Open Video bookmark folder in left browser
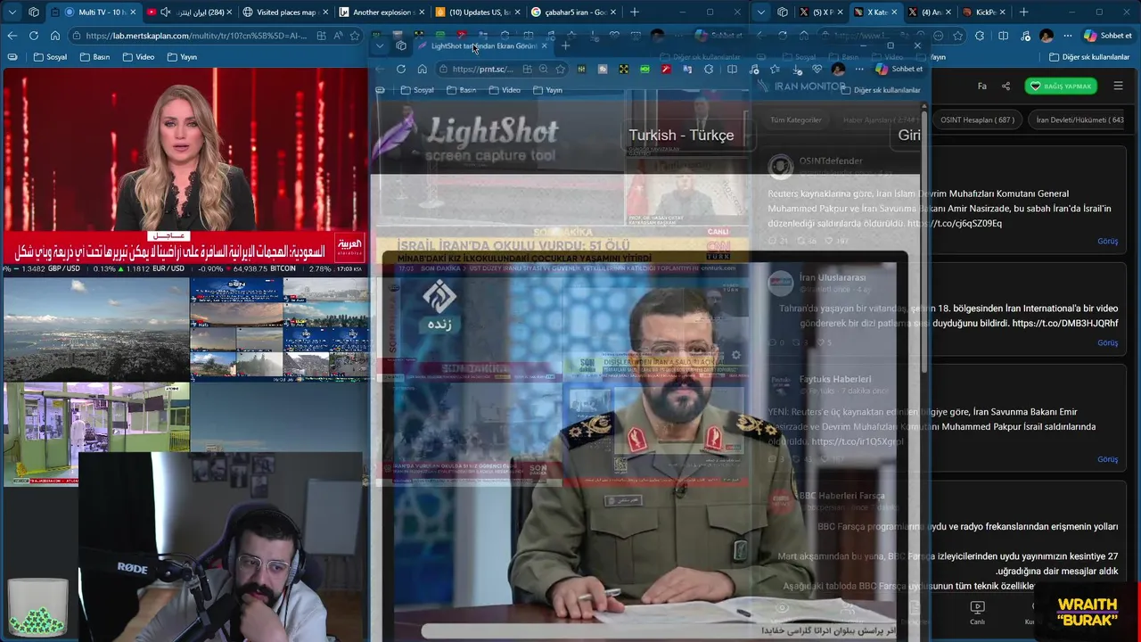The image size is (1141, 642). (x=138, y=57)
